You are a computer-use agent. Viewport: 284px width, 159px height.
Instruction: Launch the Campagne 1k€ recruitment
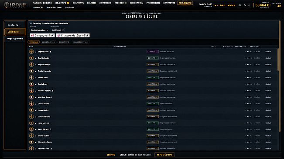(x=42, y=36)
